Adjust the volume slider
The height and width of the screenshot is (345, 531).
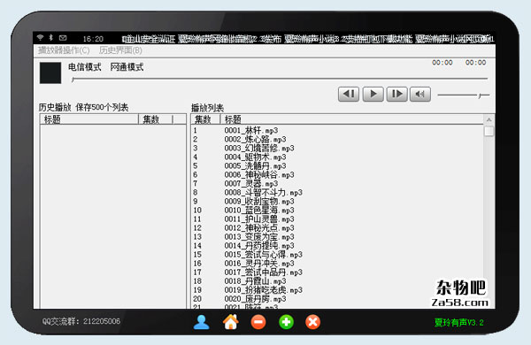pos(463,96)
